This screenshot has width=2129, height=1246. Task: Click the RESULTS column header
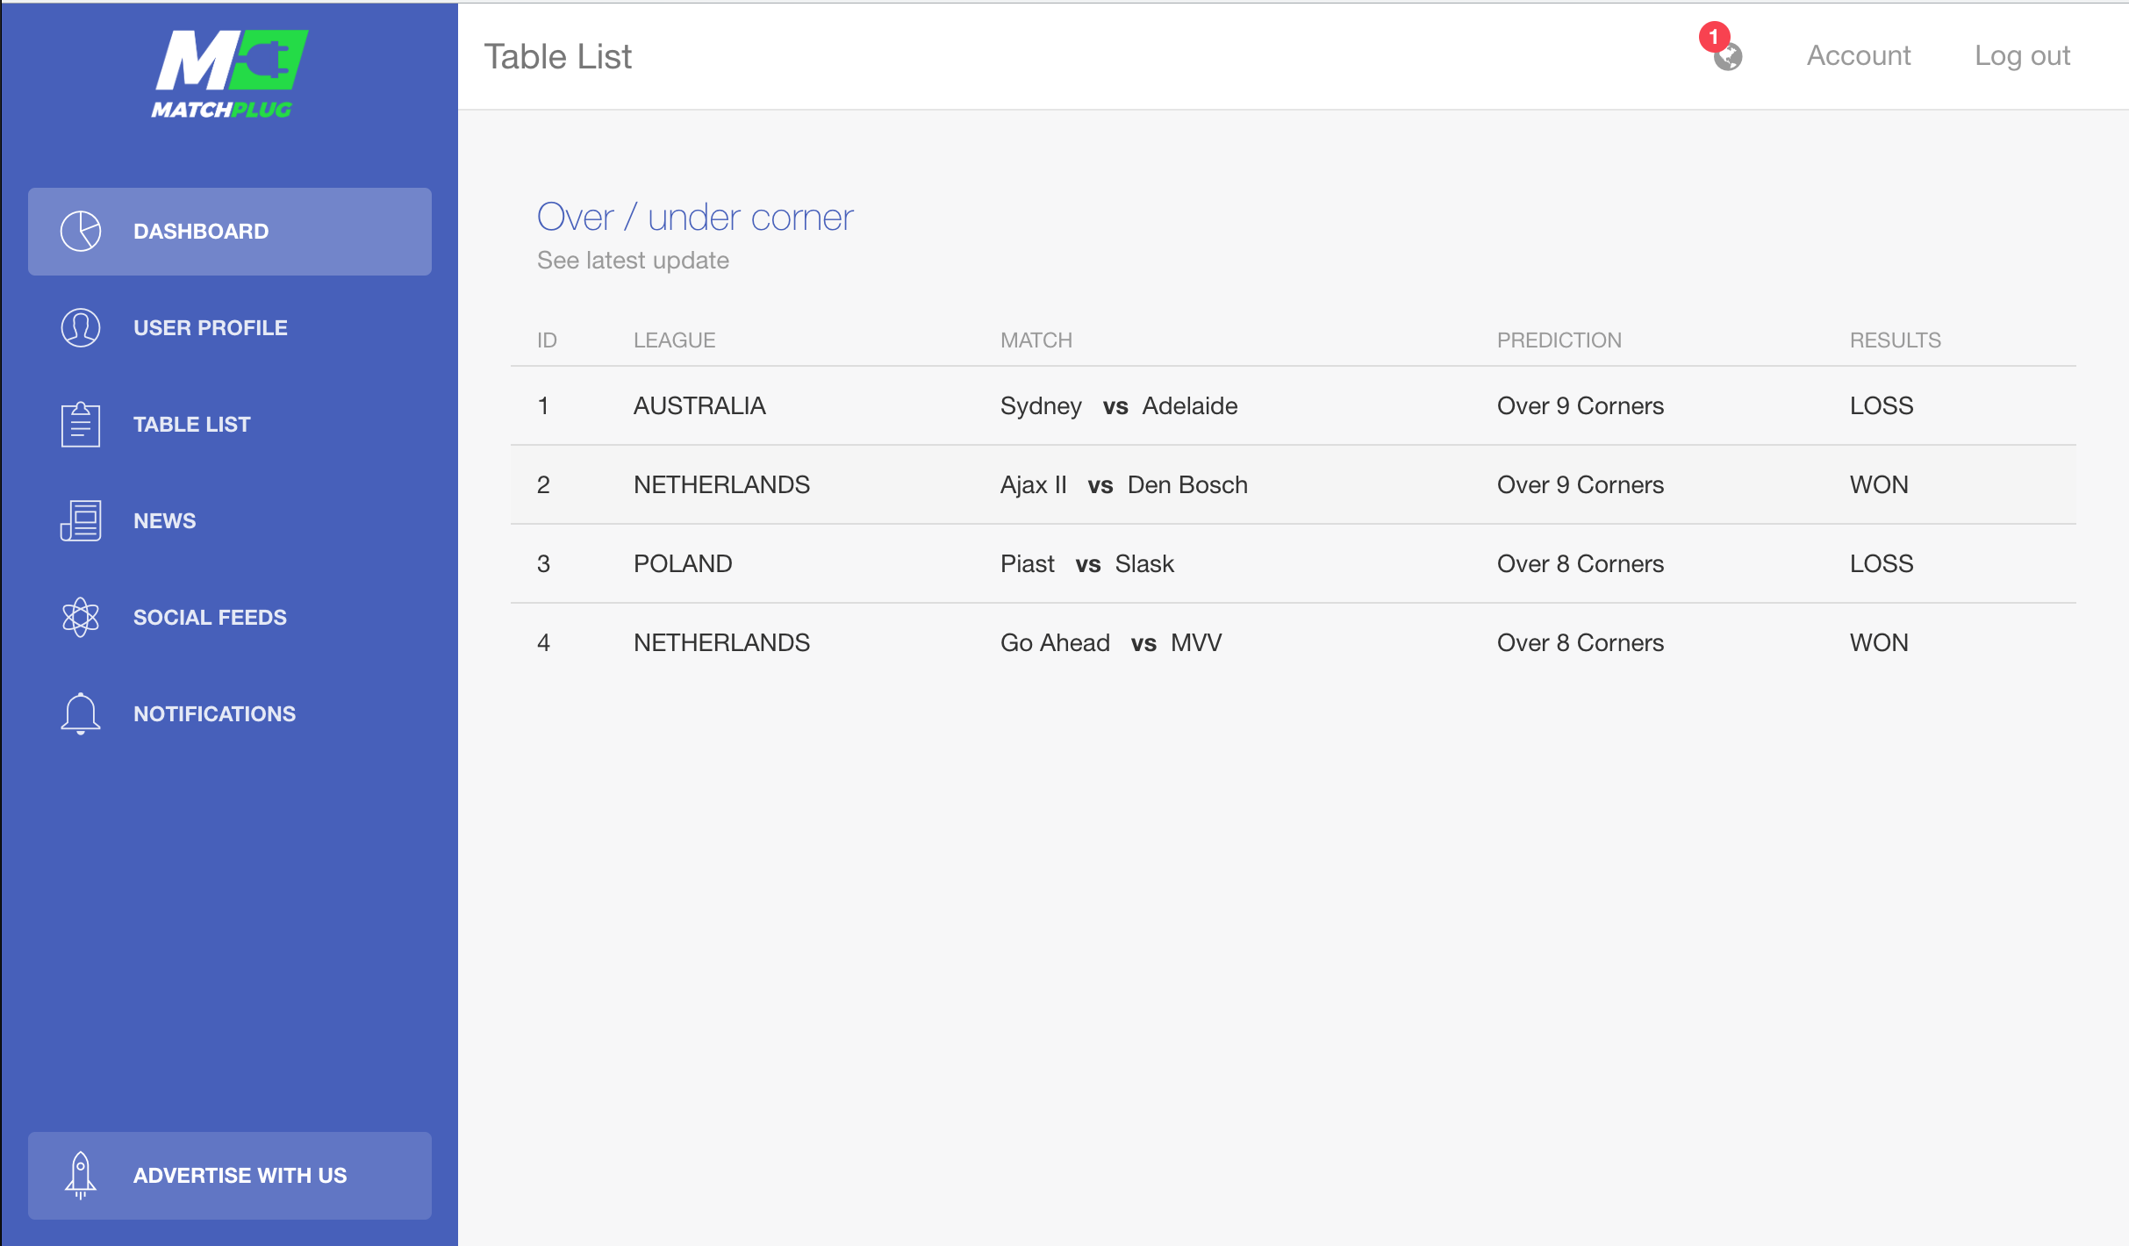(1896, 340)
